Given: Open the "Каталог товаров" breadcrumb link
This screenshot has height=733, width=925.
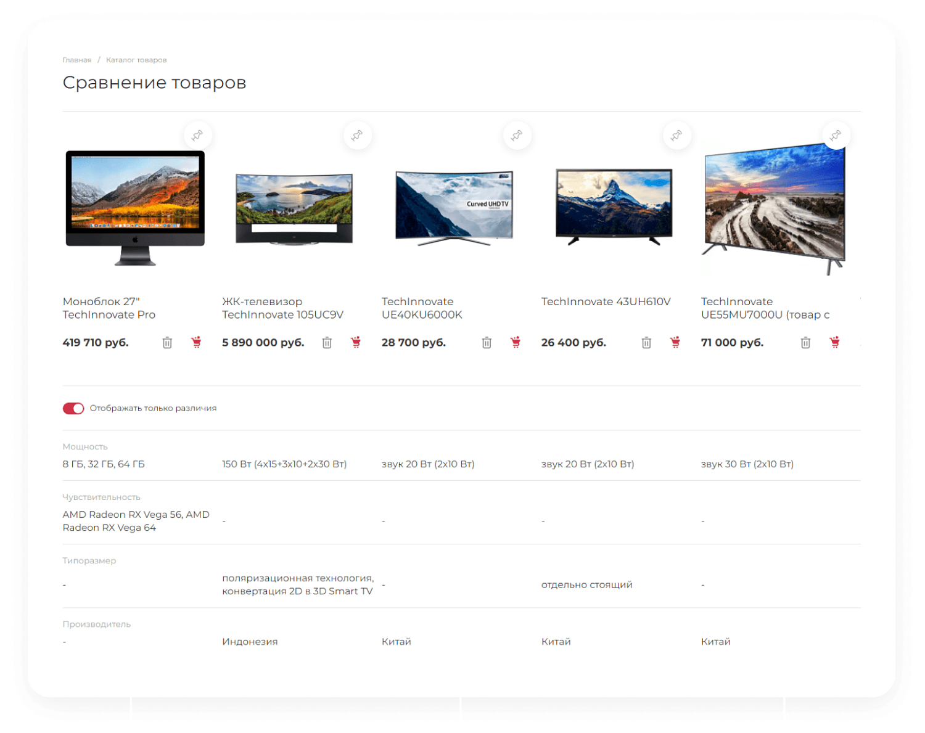Looking at the screenshot, I should [x=136, y=60].
